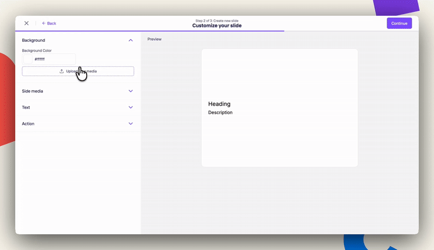Expand the Text section
The width and height of the screenshot is (434, 250).
131,107
